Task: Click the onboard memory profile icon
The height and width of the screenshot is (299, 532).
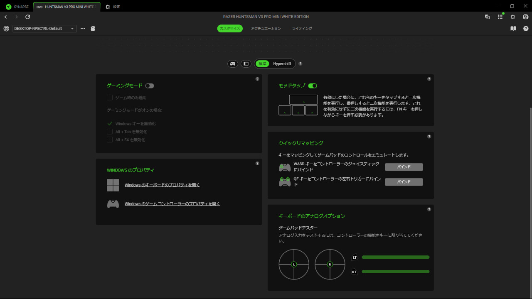Action: [x=93, y=29]
